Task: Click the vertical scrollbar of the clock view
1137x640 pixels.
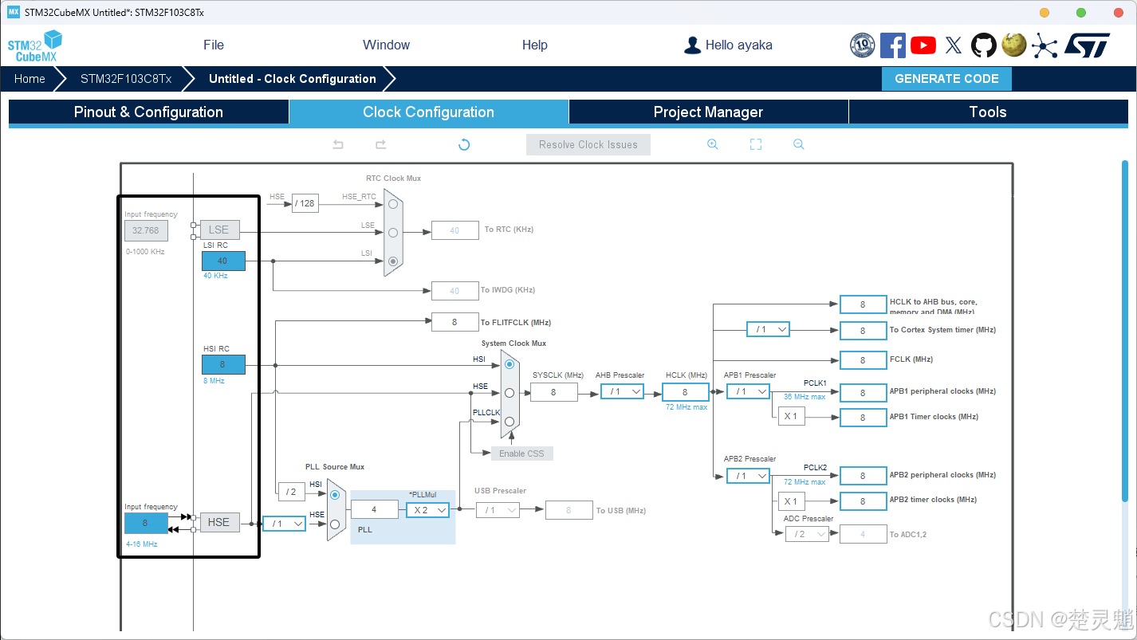Action: click(x=1125, y=331)
